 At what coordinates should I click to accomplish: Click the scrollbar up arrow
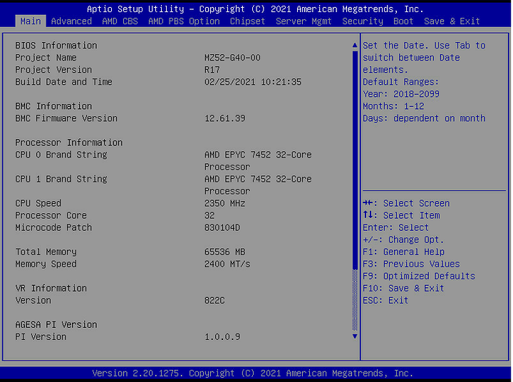coord(355,45)
